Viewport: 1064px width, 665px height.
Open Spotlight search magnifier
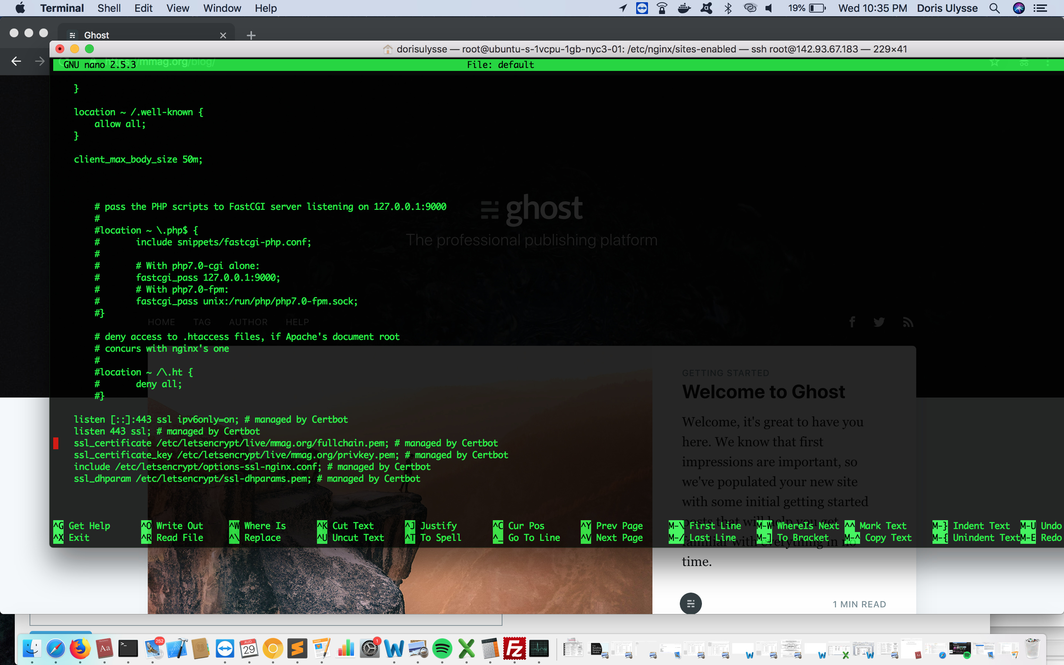tap(995, 8)
